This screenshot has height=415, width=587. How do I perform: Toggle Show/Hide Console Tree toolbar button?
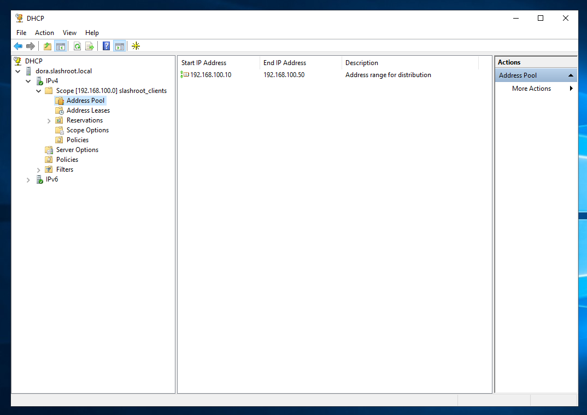[x=60, y=46]
